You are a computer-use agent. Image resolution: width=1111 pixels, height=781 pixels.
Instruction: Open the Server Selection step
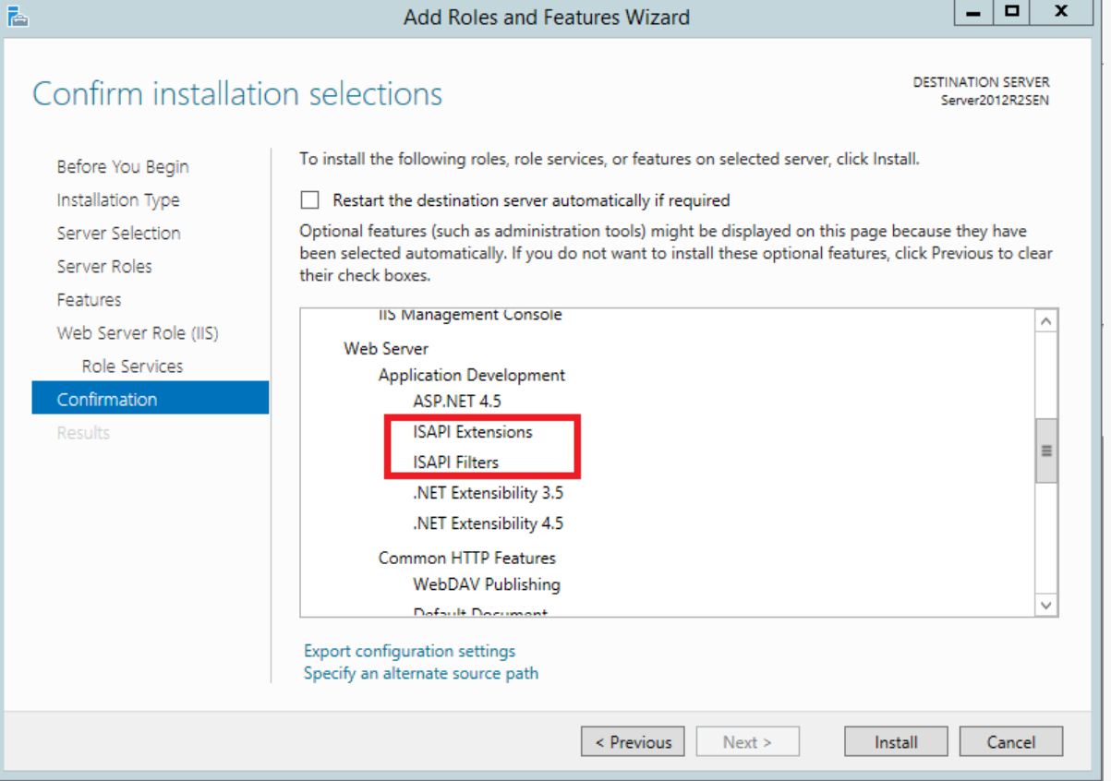(118, 233)
